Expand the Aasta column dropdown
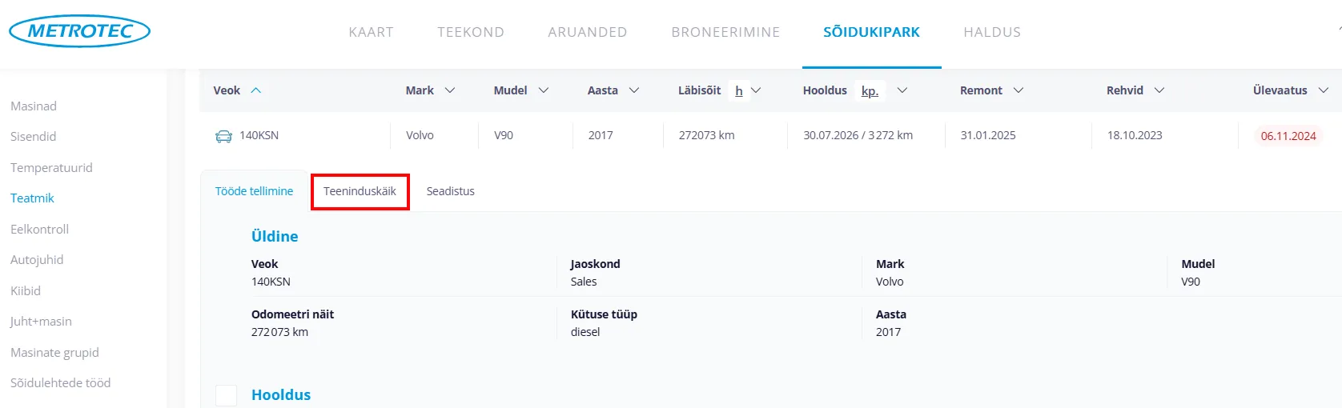The height and width of the screenshot is (408, 1342). click(634, 90)
